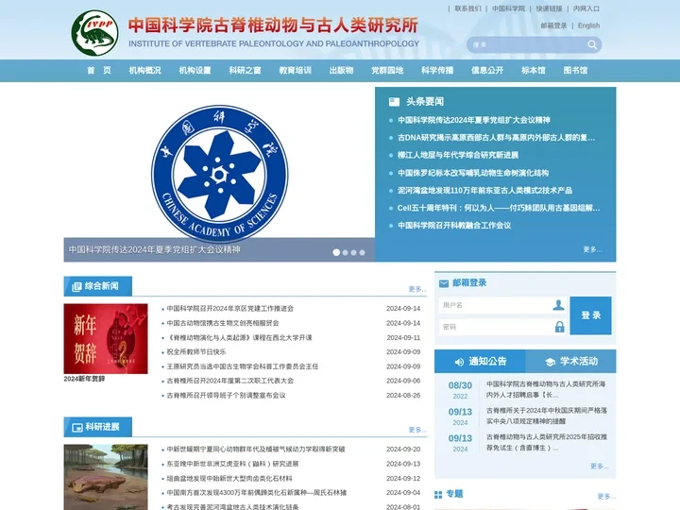
Task: Click the 科研进展 section icon
Action: point(77,428)
